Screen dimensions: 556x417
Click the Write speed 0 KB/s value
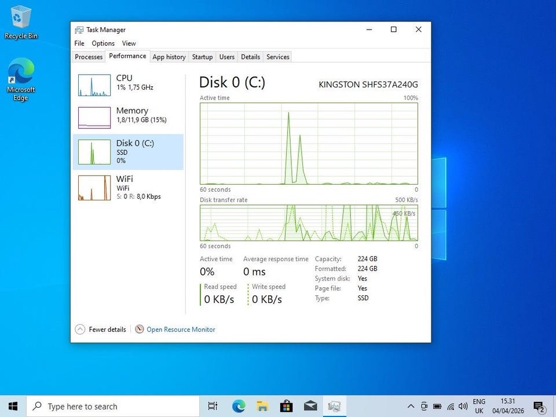pos(266,299)
